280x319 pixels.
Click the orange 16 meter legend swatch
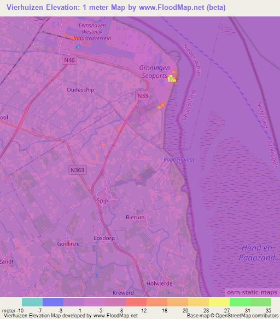[x=157, y=302]
